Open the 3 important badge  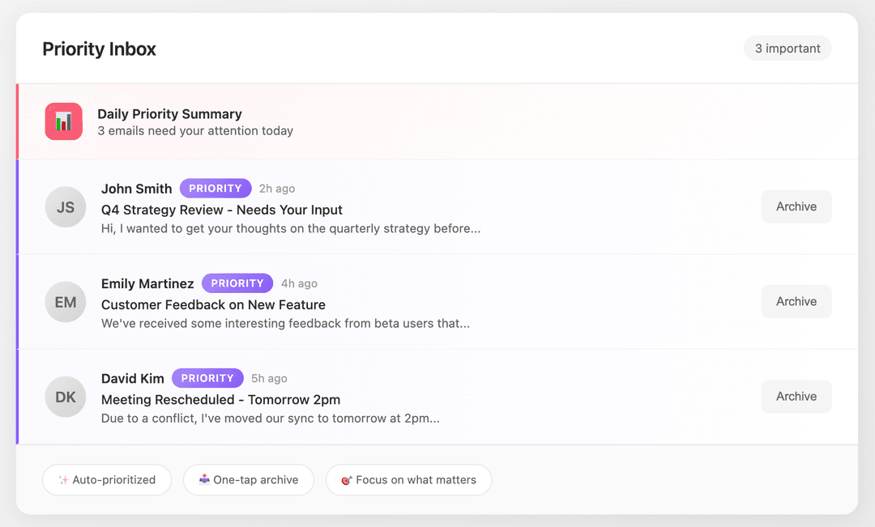(x=787, y=48)
